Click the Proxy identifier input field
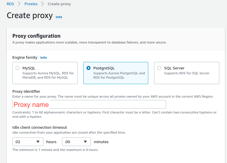Viewport: 227px width, 163px height. 89,104
